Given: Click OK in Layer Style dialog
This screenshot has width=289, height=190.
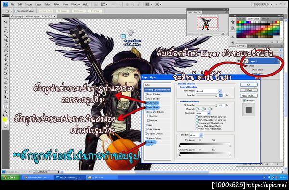Looking at the screenshot, I should coord(249,85).
